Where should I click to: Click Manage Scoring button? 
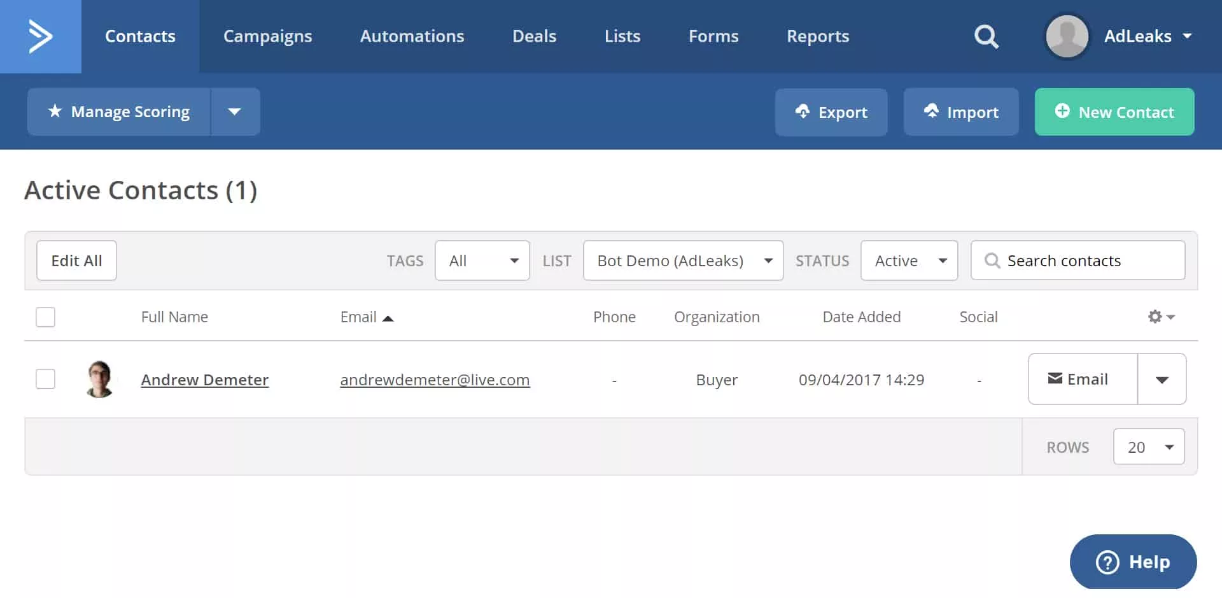pyautogui.click(x=119, y=111)
